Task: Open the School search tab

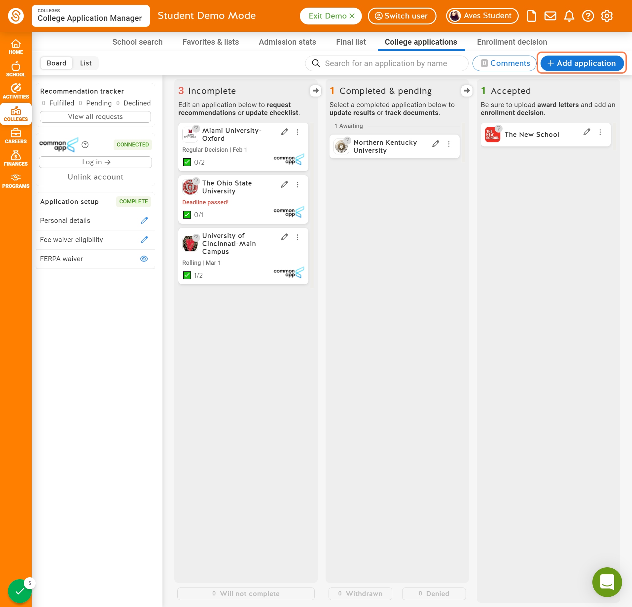Action: pos(137,42)
